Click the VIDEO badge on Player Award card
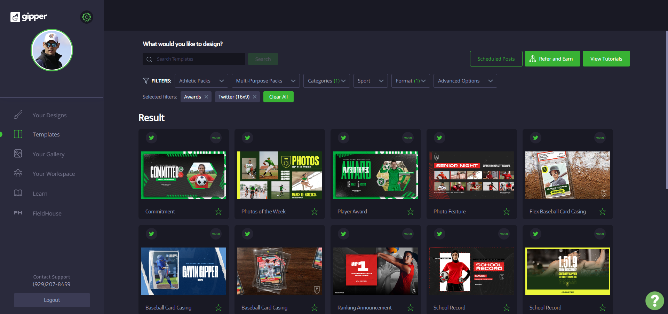This screenshot has width=668, height=314. click(408, 138)
